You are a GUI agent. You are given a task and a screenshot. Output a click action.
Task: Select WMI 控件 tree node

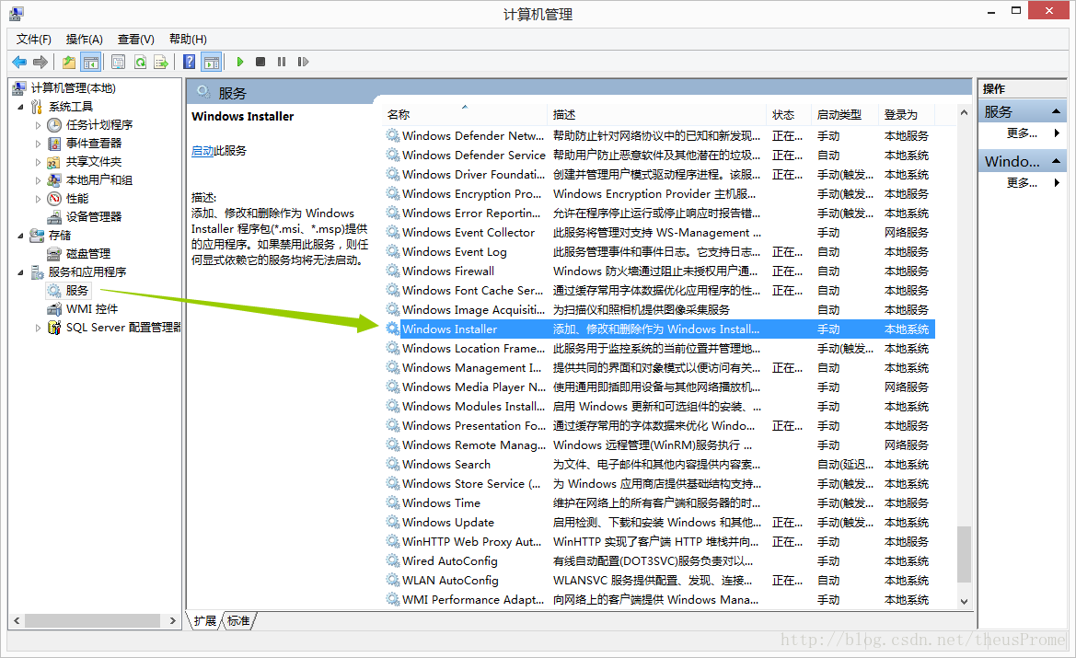92,309
